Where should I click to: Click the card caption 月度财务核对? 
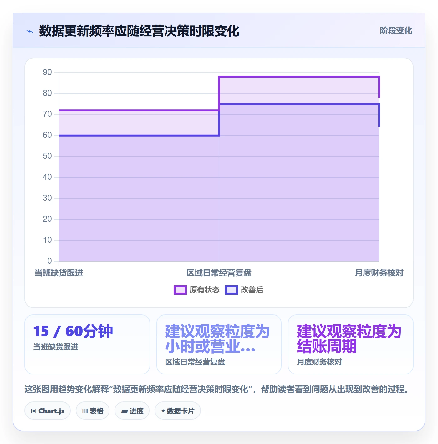pyautogui.click(x=319, y=362)
